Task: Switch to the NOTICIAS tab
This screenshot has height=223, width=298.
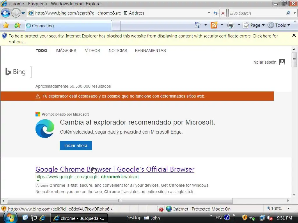Action: pyautogui.click(x=118, y=51)
